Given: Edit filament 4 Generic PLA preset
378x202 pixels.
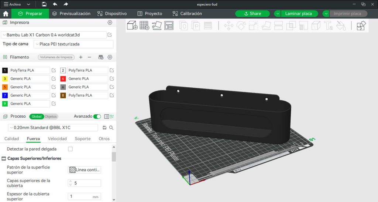Looking at the screenshot, I should click(111, 78).
